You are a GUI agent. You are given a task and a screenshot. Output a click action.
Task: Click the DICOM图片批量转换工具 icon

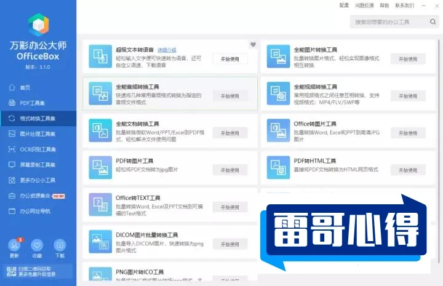tap(100, 242)
